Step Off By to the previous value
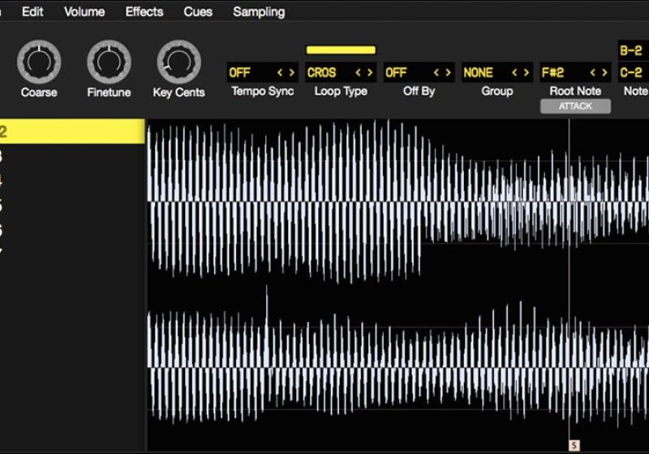 pos(436,73)
